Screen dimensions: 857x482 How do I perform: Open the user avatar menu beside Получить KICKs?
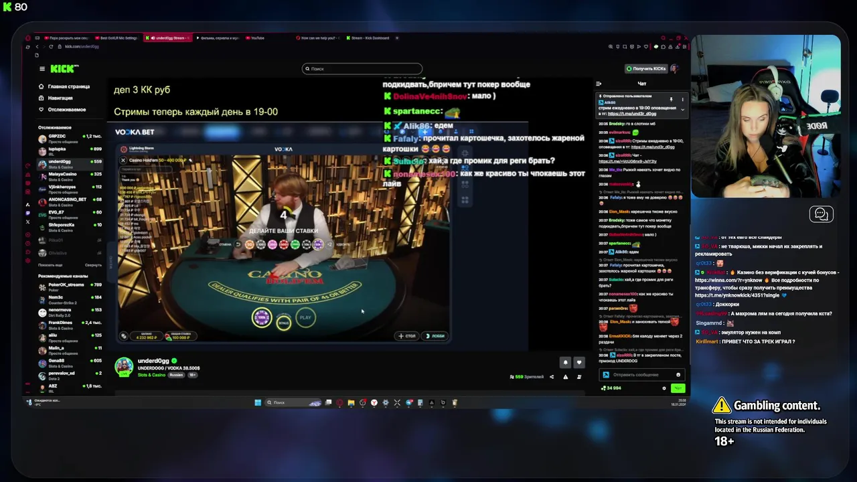(674, 68)
